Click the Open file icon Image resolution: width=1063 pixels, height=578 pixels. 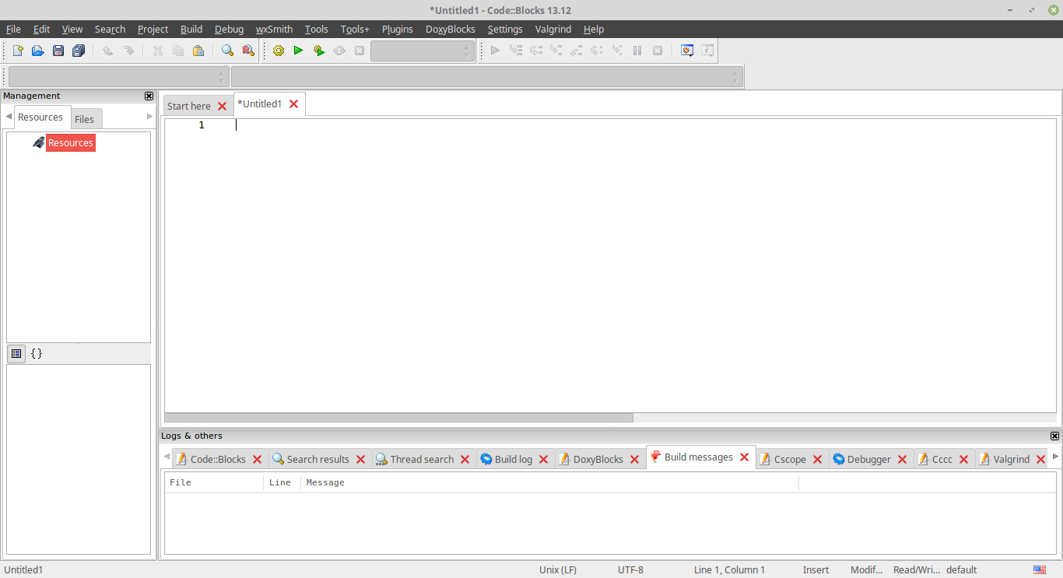[38, 51]
